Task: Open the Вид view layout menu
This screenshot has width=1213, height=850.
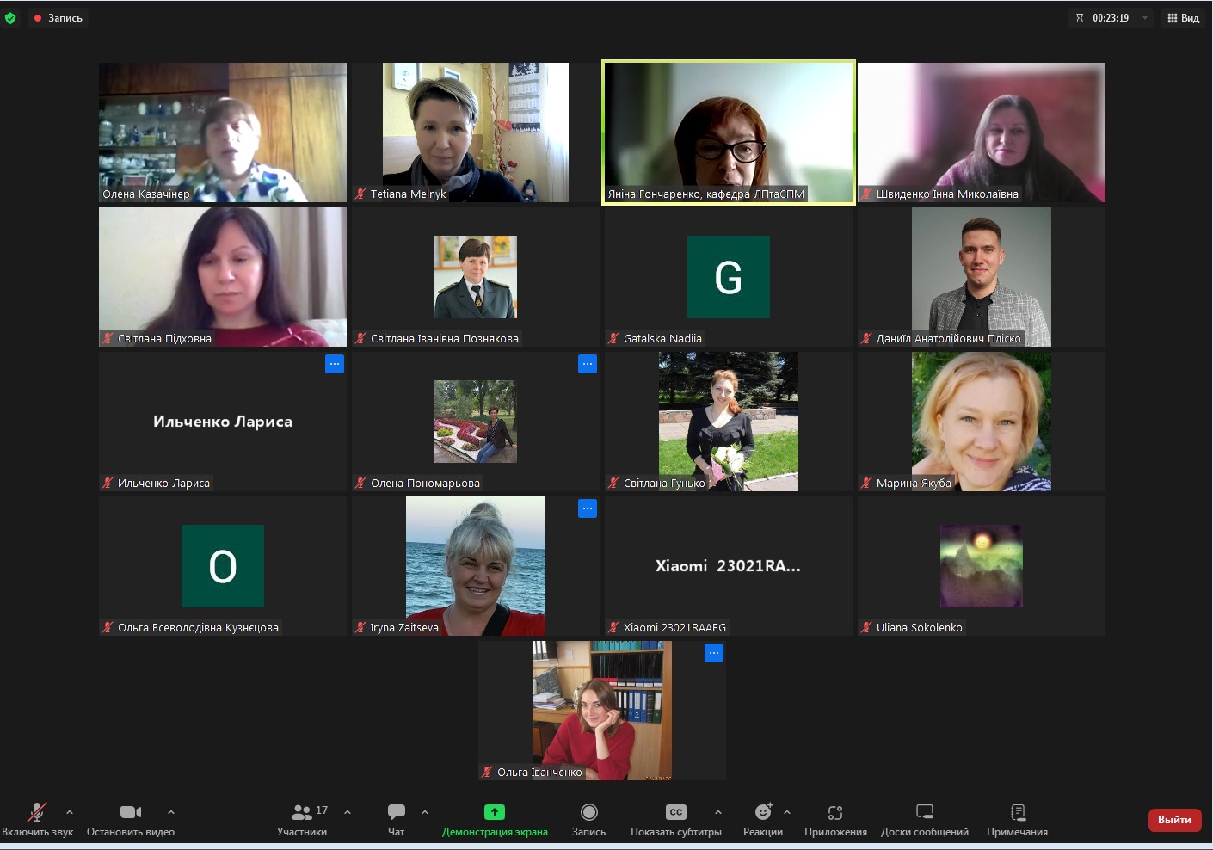Action: pyautogui.click(x=1184, y=18)
